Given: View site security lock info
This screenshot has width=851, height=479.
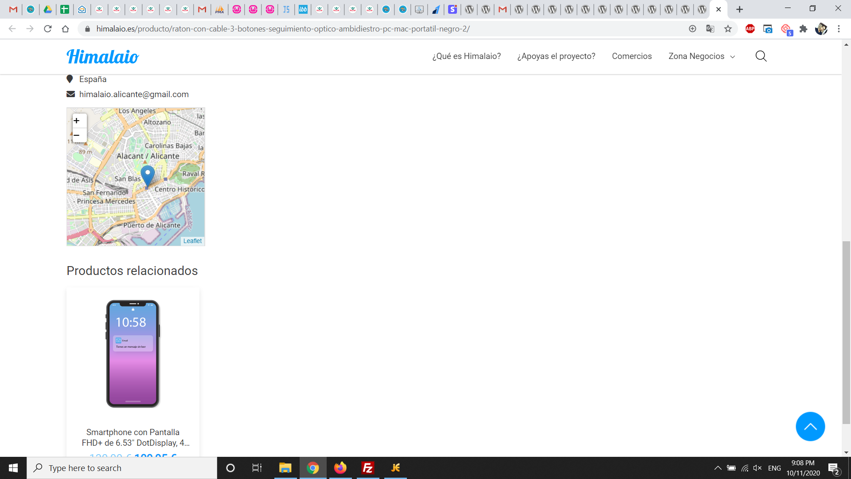Looking at the screenshot, I should [87, 29].
